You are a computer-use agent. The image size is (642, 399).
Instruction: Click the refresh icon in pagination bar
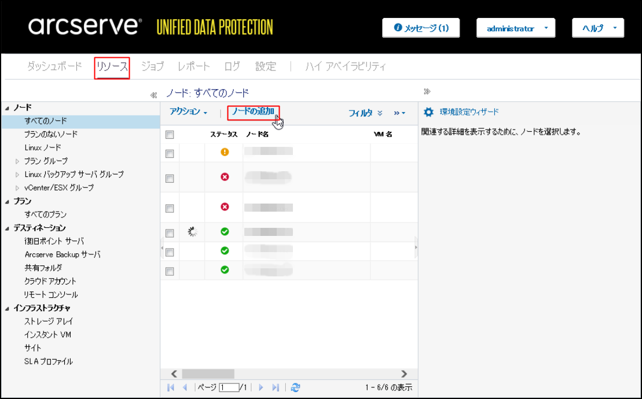click(295, 387)
